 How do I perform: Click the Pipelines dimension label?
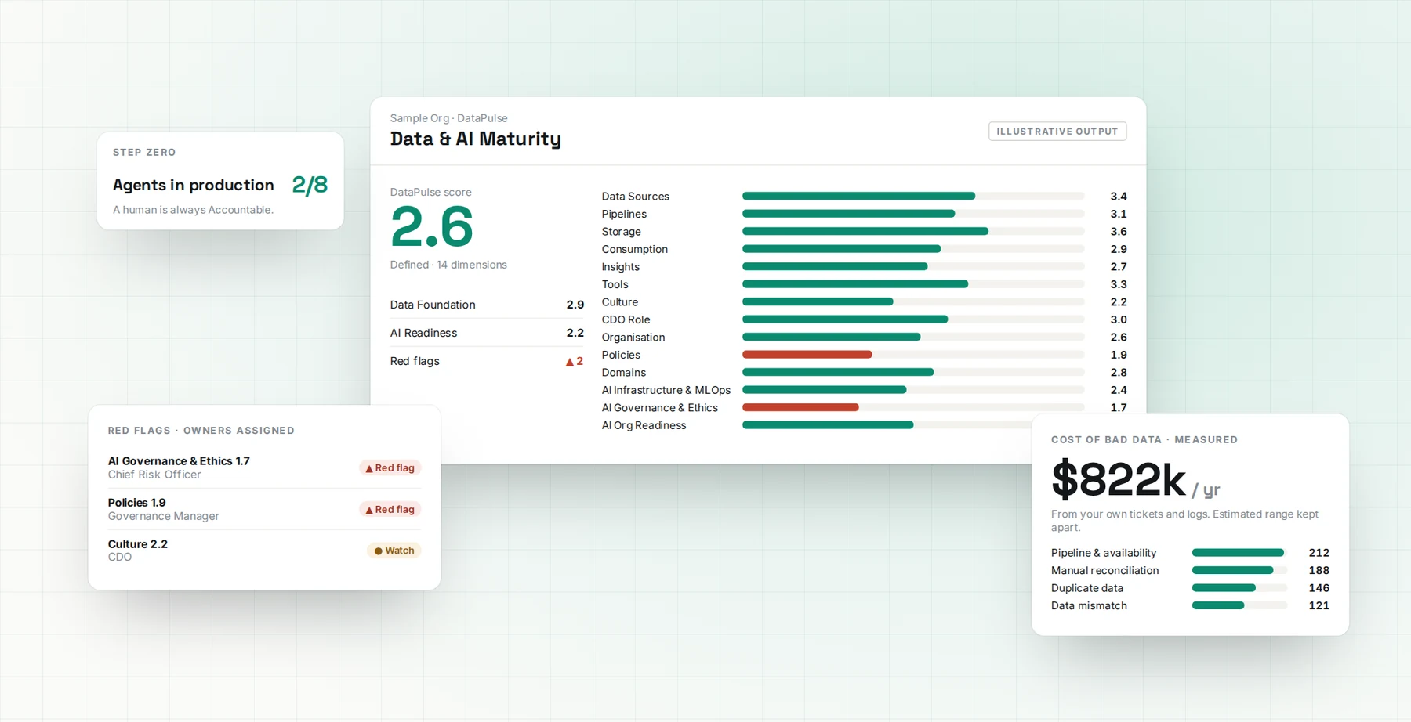pos(624,214)
